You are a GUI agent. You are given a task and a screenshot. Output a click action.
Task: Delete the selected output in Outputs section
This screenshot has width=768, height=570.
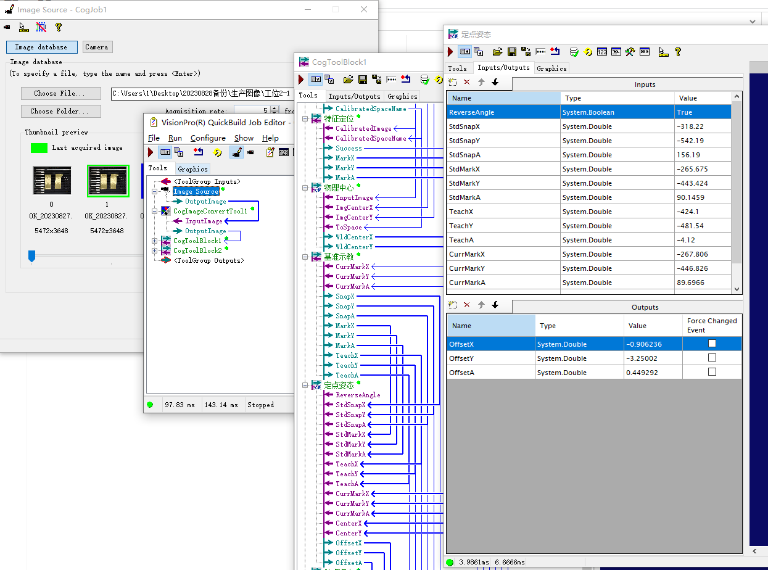coord(466,305)
